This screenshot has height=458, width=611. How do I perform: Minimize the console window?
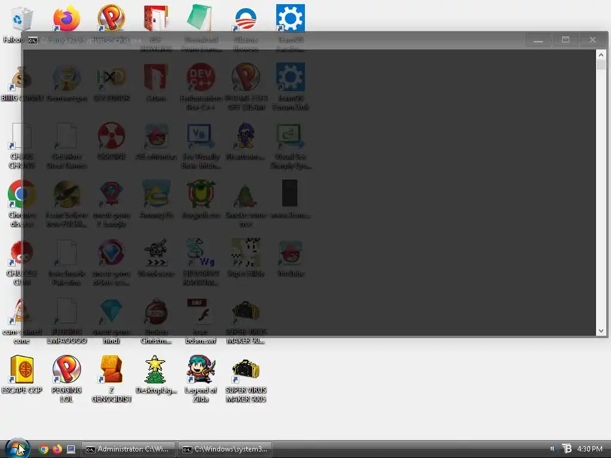point(538,40)
